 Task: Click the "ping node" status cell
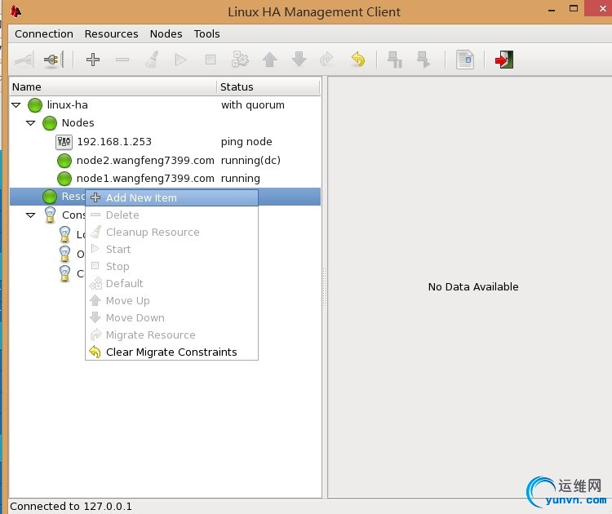click(x=246, y=142)
